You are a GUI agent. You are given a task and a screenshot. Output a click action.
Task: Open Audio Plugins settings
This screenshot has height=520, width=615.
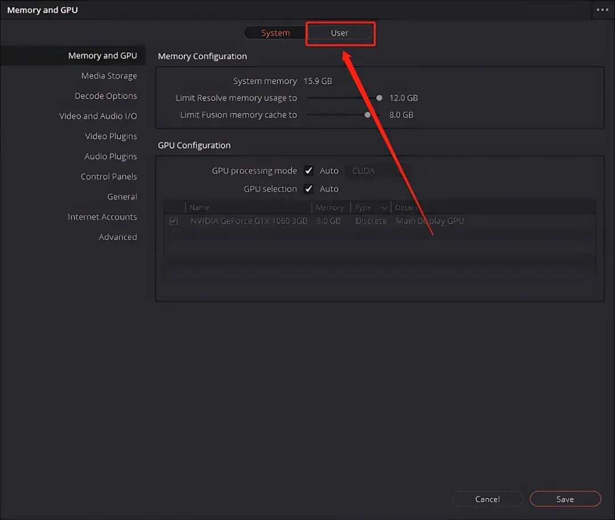(x=110, y=157)
